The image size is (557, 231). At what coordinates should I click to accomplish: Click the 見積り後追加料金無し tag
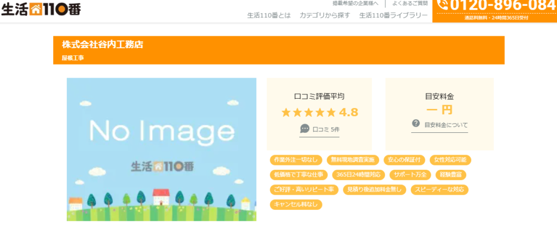coord(374,189)
